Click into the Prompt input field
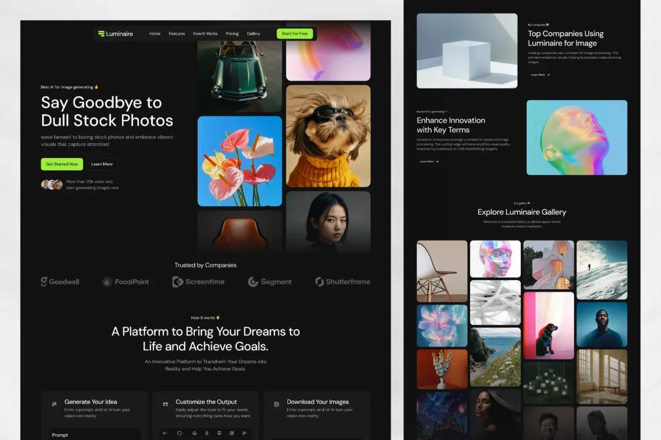This screenshot has width=661, height=440. click(95, 435)
